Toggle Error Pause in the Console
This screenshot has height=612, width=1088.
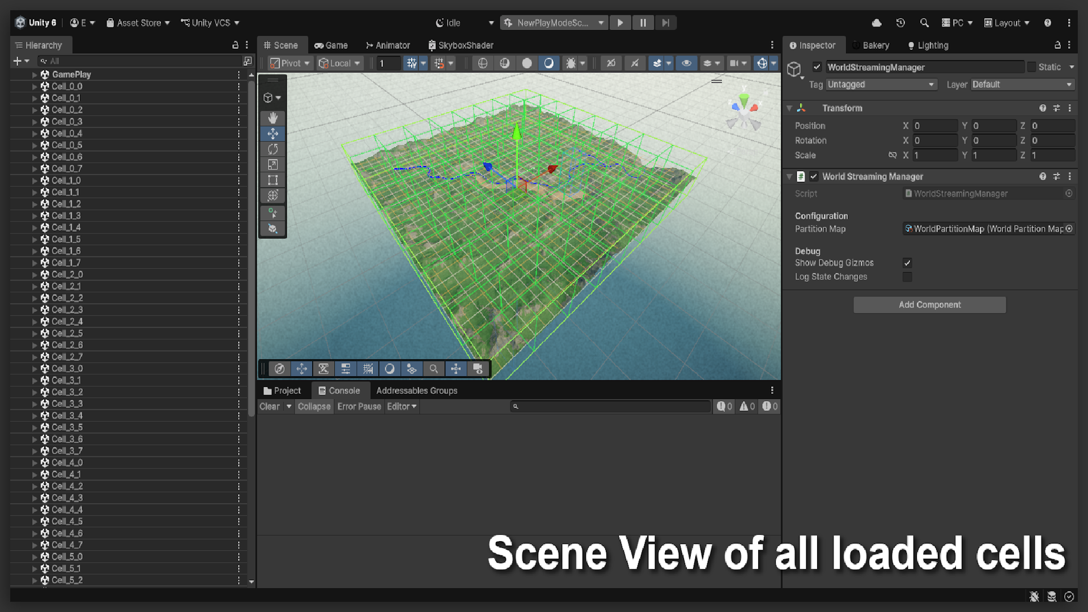359,406
